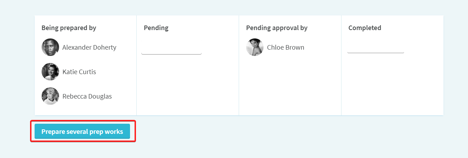Select Rebecca Douglas's avatar image

(x=50, y=96)
